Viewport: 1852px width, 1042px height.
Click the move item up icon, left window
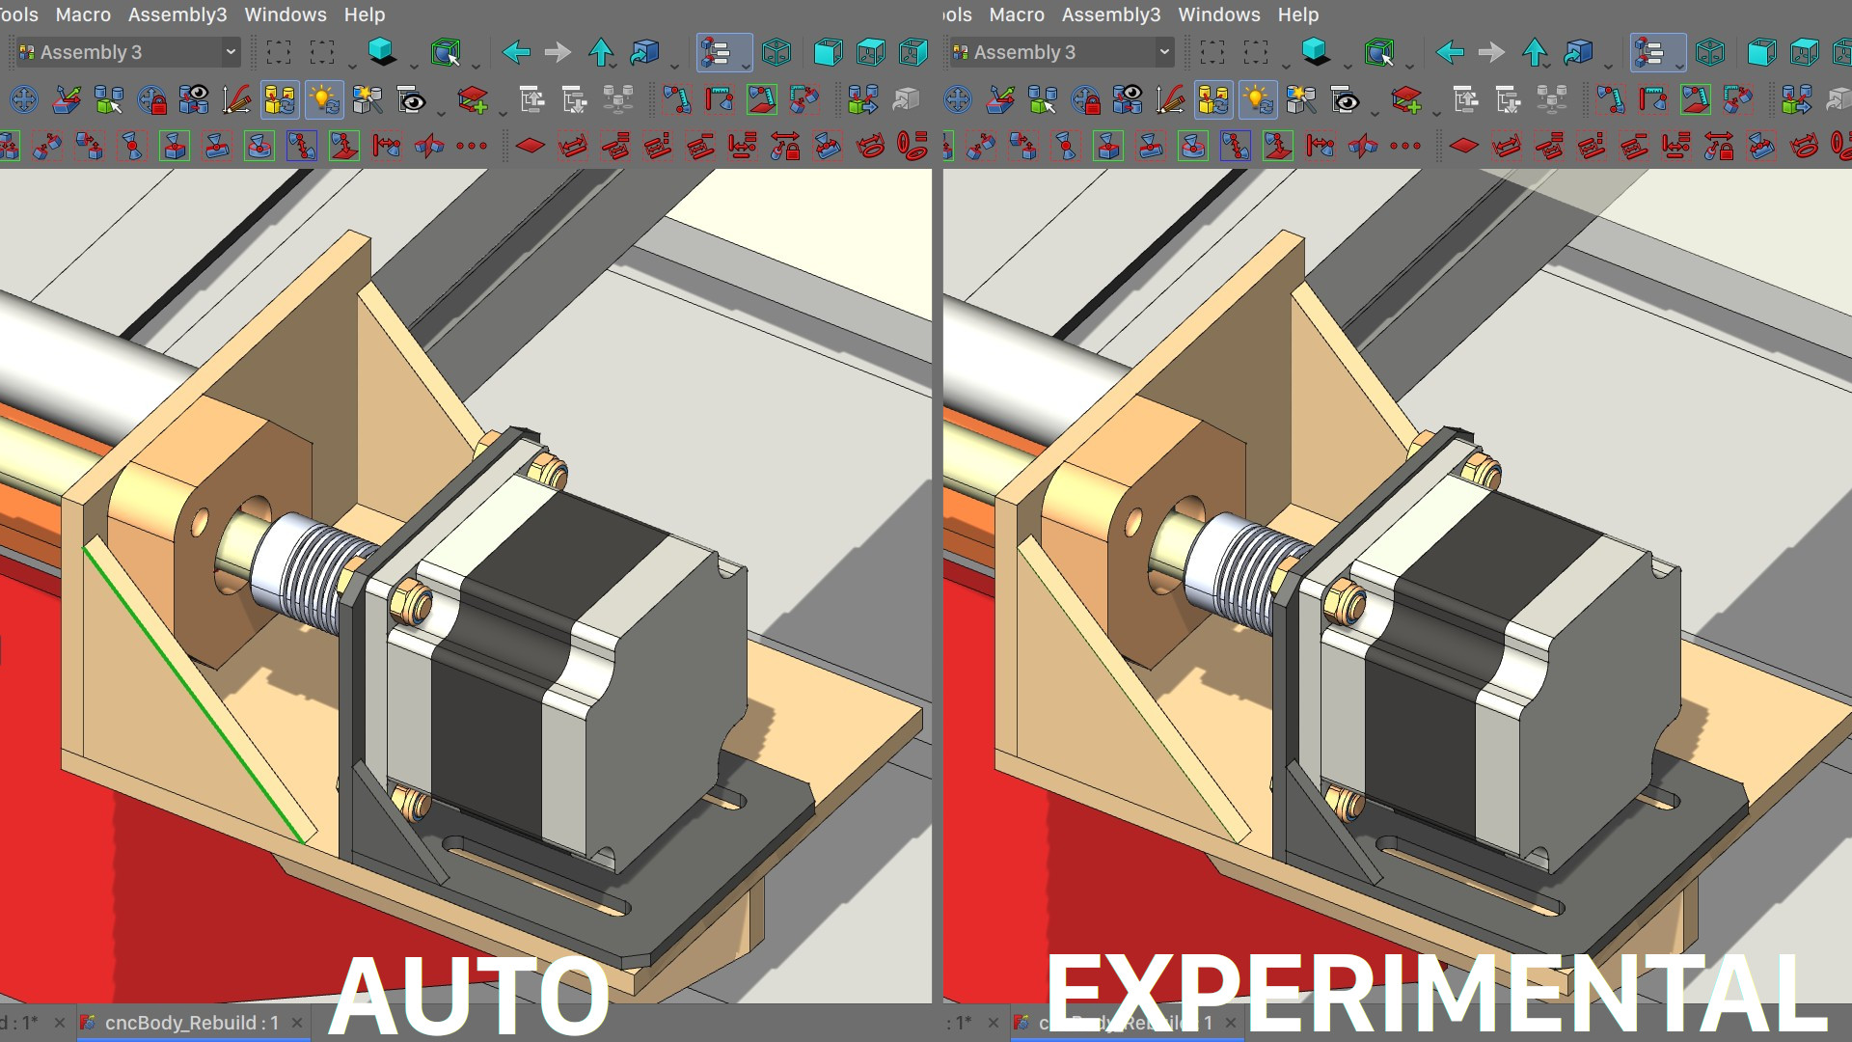pos(531,99)
